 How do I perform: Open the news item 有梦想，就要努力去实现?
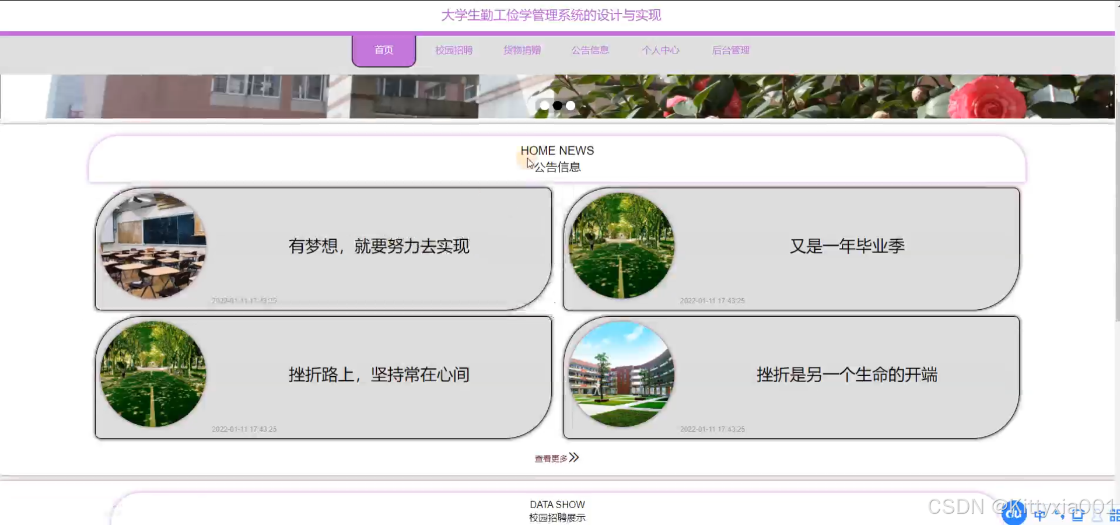click(379, 246)
